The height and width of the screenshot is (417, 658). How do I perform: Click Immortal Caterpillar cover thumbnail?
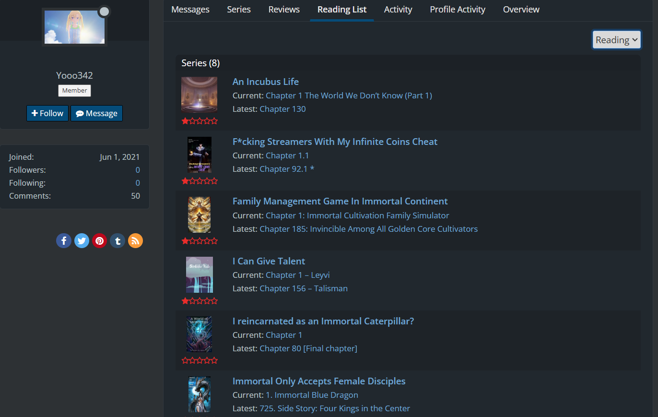click(x=199, y=334)
